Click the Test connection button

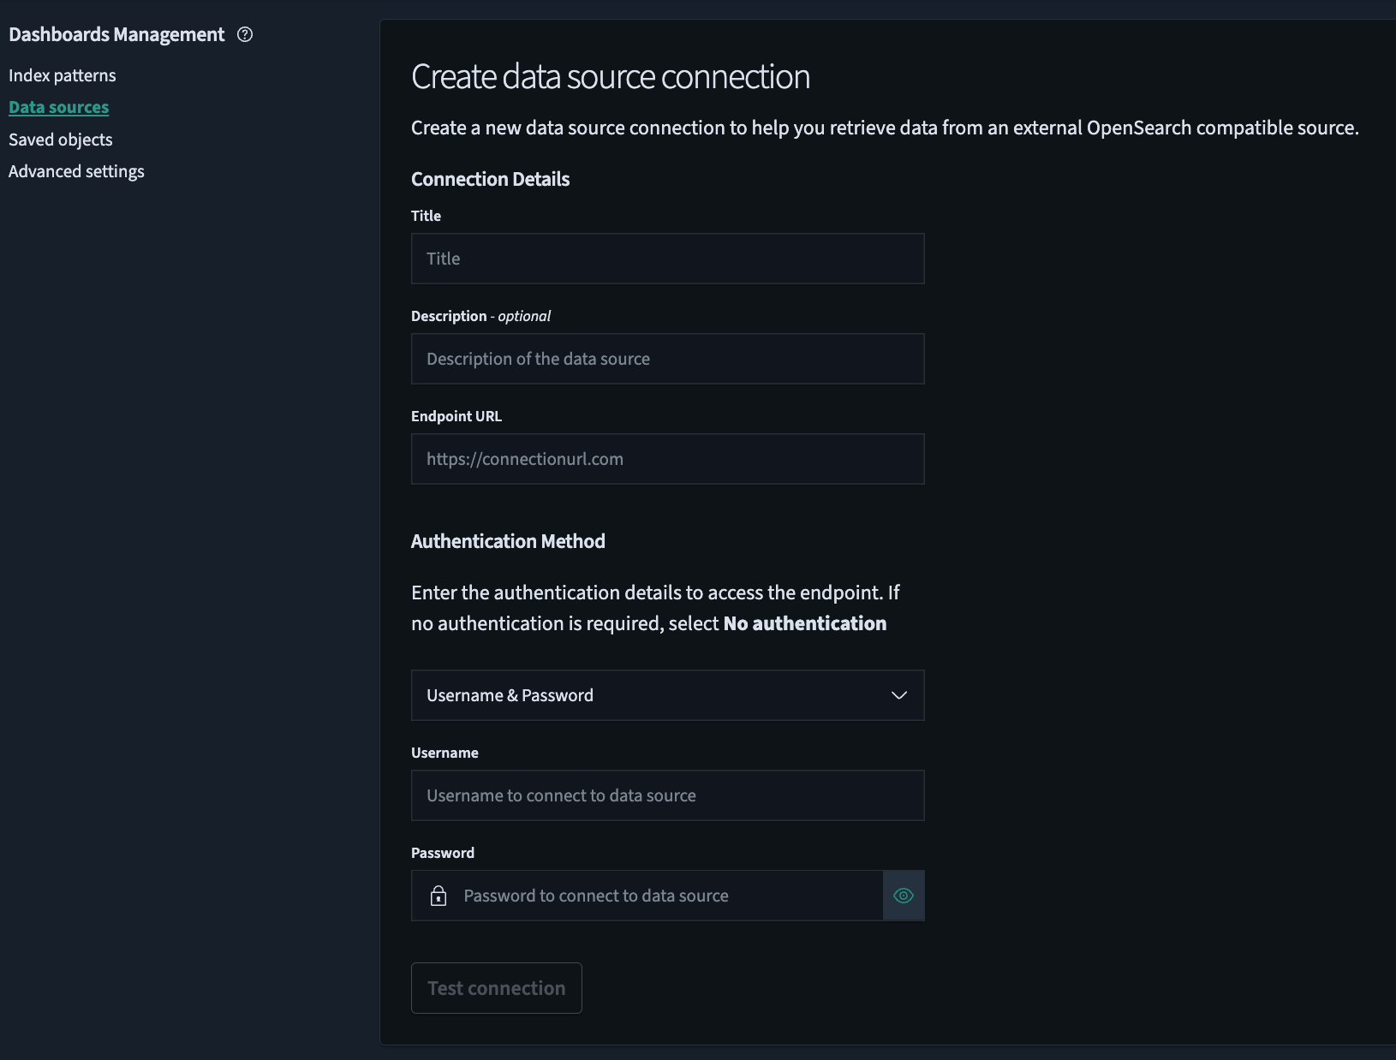point(497,988)
